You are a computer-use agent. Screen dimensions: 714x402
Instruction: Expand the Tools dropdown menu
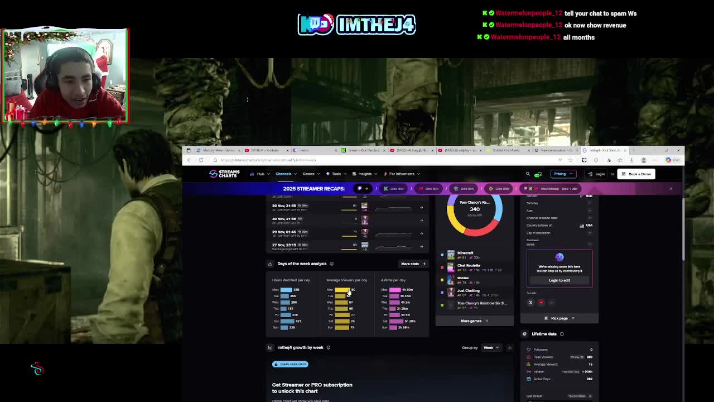[x=335, y=174]
